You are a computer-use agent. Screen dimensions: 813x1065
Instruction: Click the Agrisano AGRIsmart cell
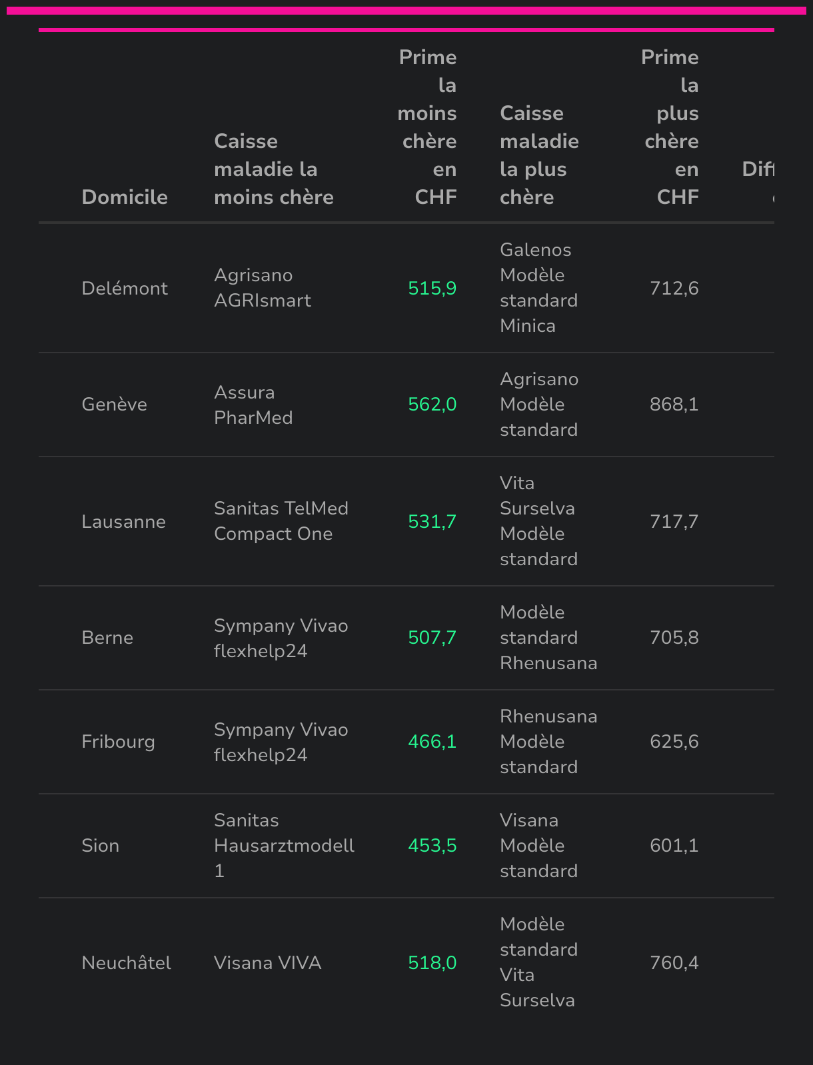coord(262,288)
